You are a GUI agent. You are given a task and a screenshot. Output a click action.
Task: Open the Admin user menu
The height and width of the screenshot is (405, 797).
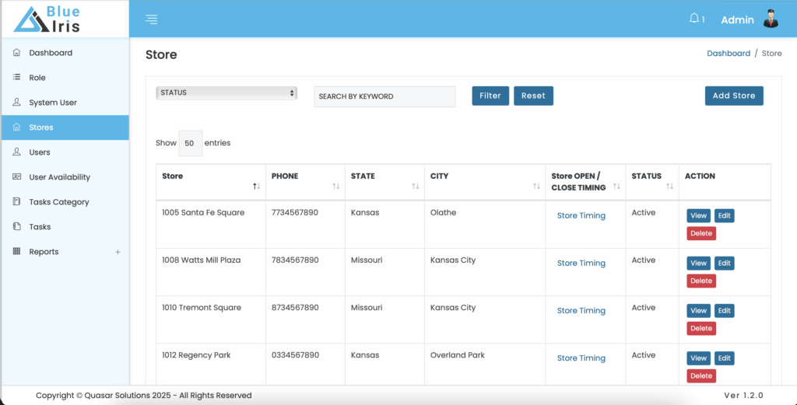738,19
